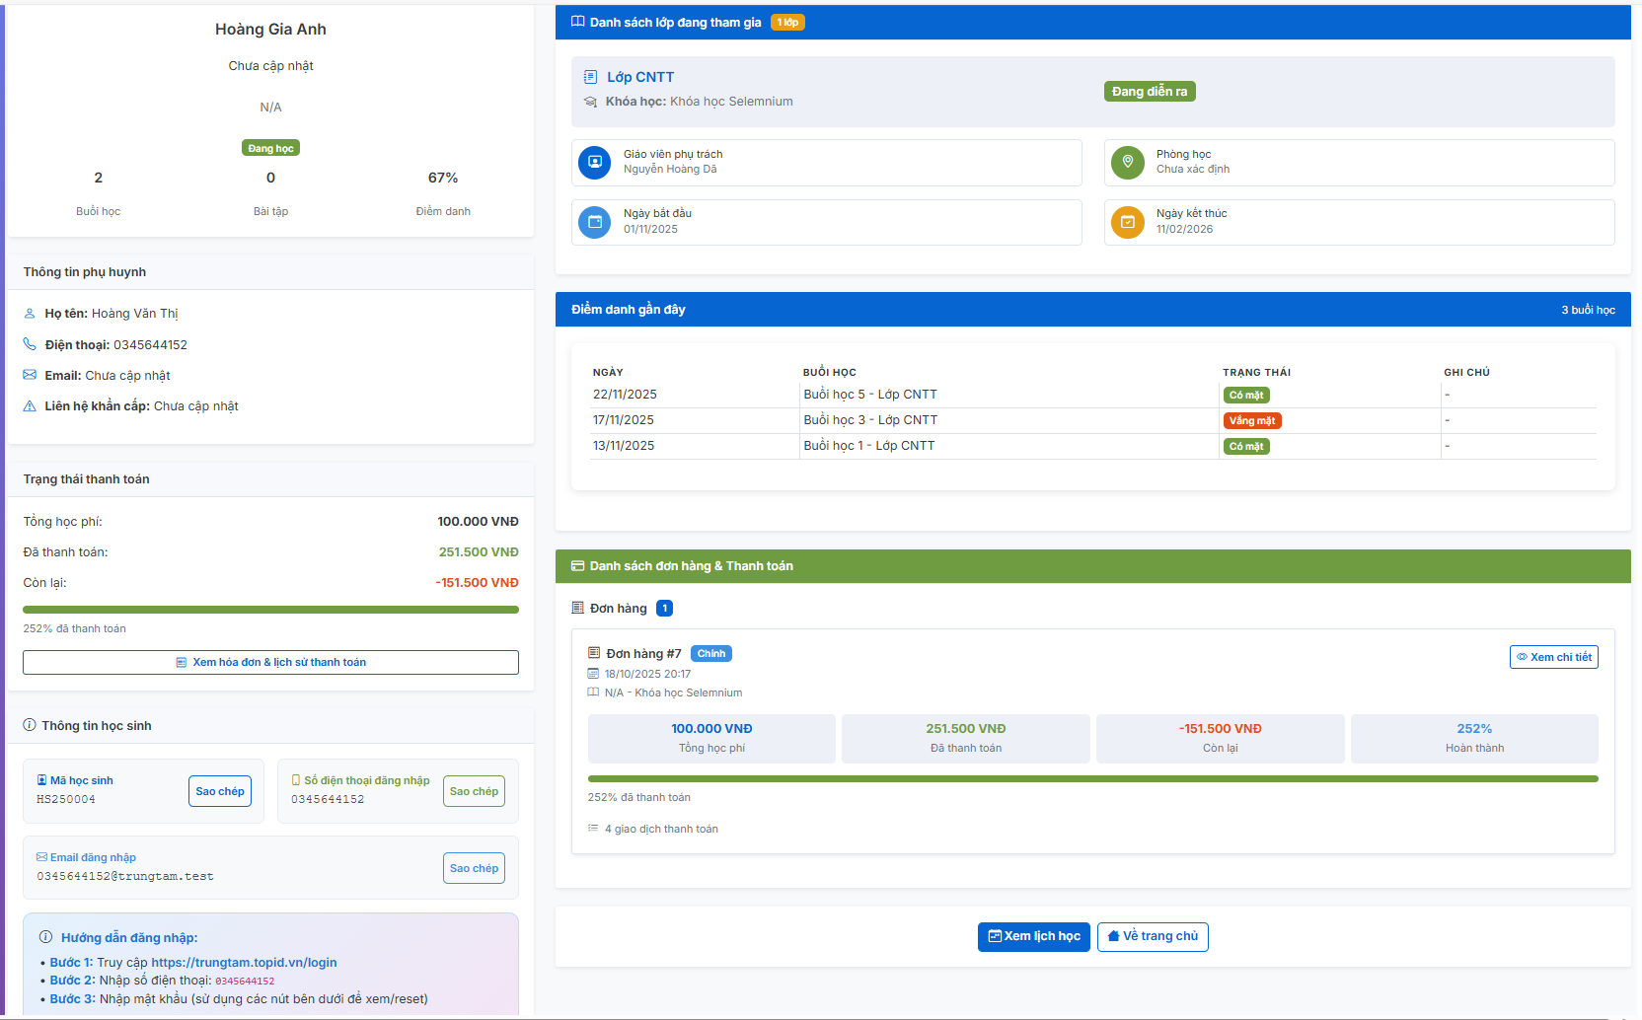This screenshot has height=1020, width=1642.
Task: Click the phone icon next to Điện thoại
Action: (30, 344)
